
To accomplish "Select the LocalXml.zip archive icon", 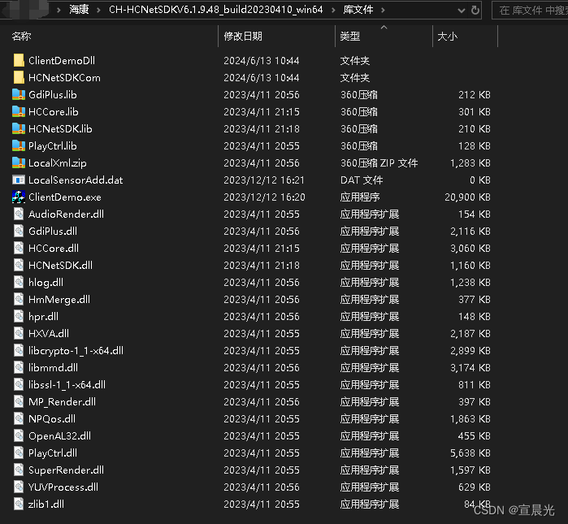I will pyautogui.click(x=19, y=162).
